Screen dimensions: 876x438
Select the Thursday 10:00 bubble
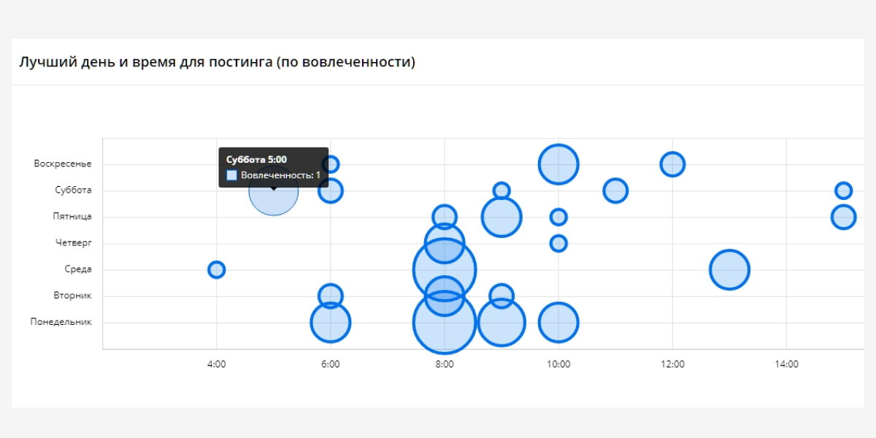558,243
